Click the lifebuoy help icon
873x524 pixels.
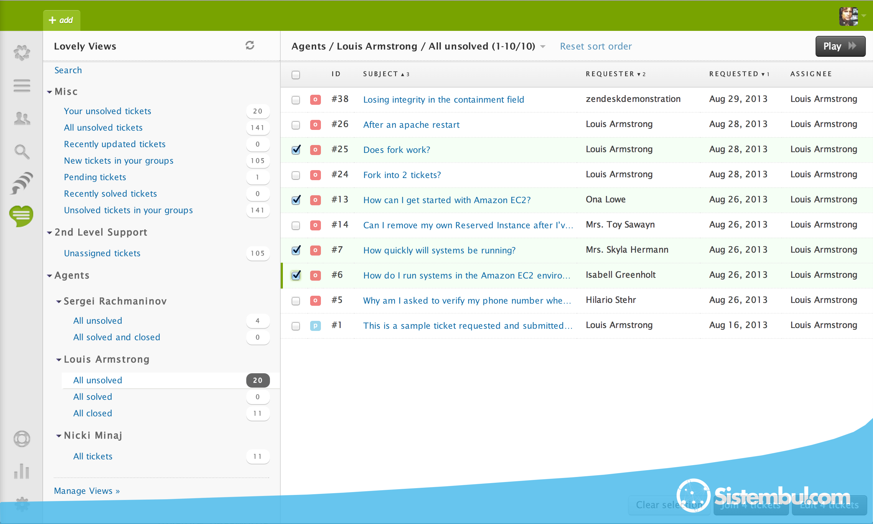point(22,439)
